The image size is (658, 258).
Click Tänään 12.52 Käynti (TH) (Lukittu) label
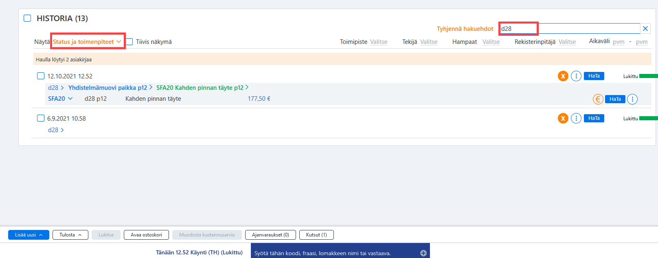[x=199, y=252]
